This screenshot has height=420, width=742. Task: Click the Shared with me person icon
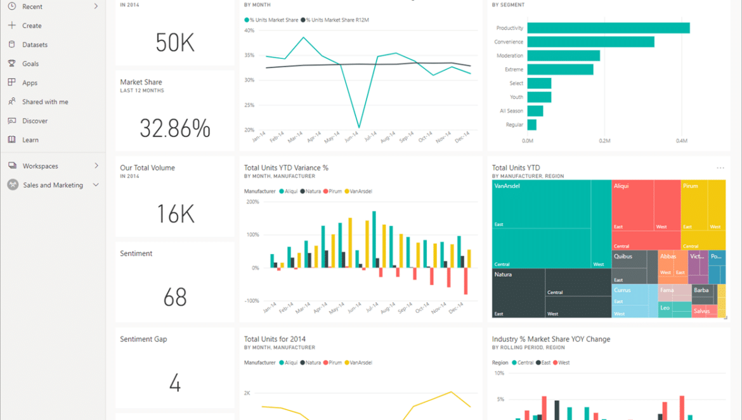[12, 101]
